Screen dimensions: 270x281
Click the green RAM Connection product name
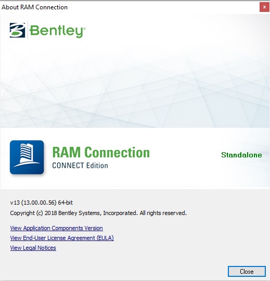pyautogui.click(x=101, y=152)
